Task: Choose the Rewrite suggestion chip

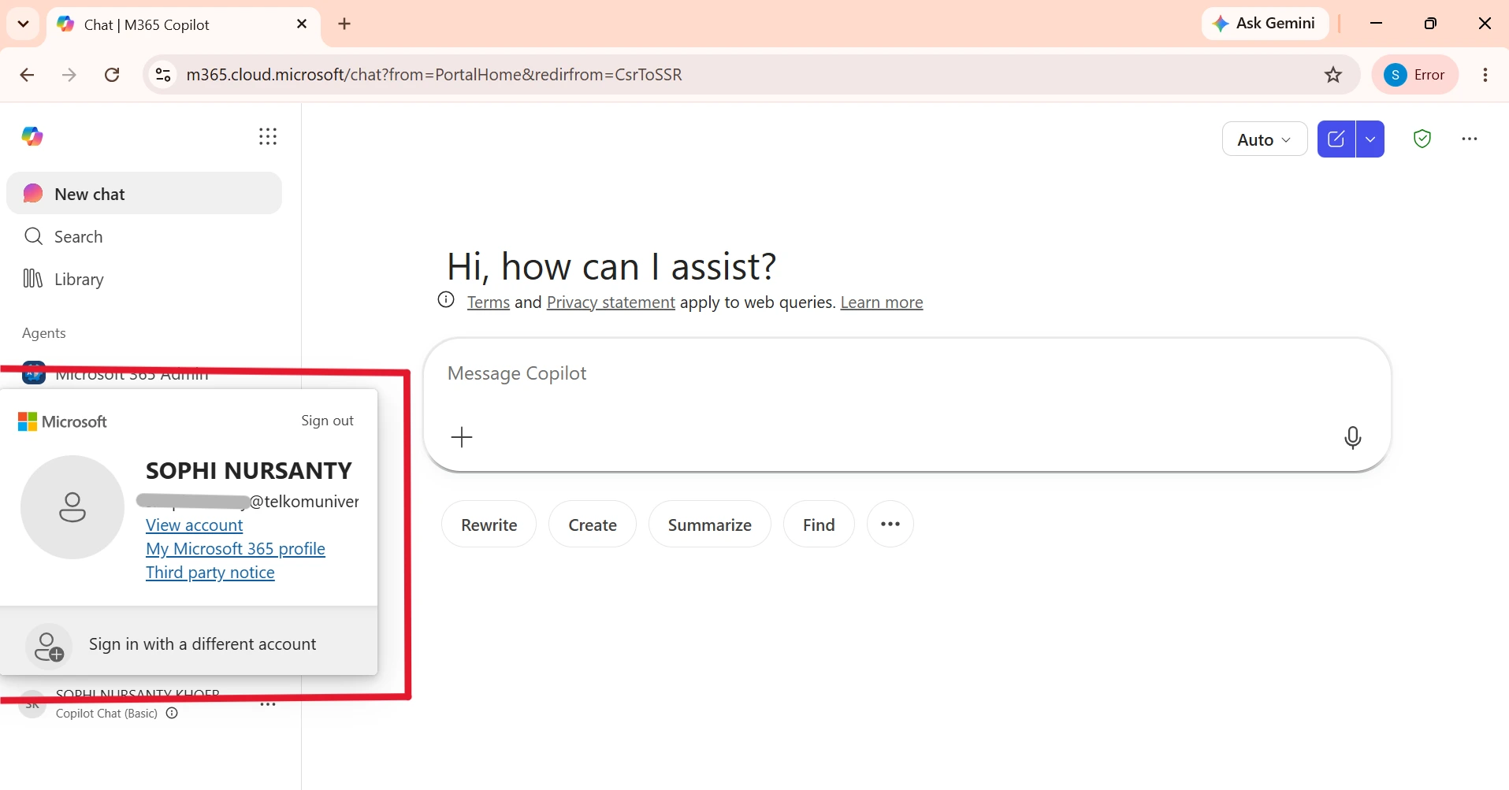Action: (x=489, y=525)
